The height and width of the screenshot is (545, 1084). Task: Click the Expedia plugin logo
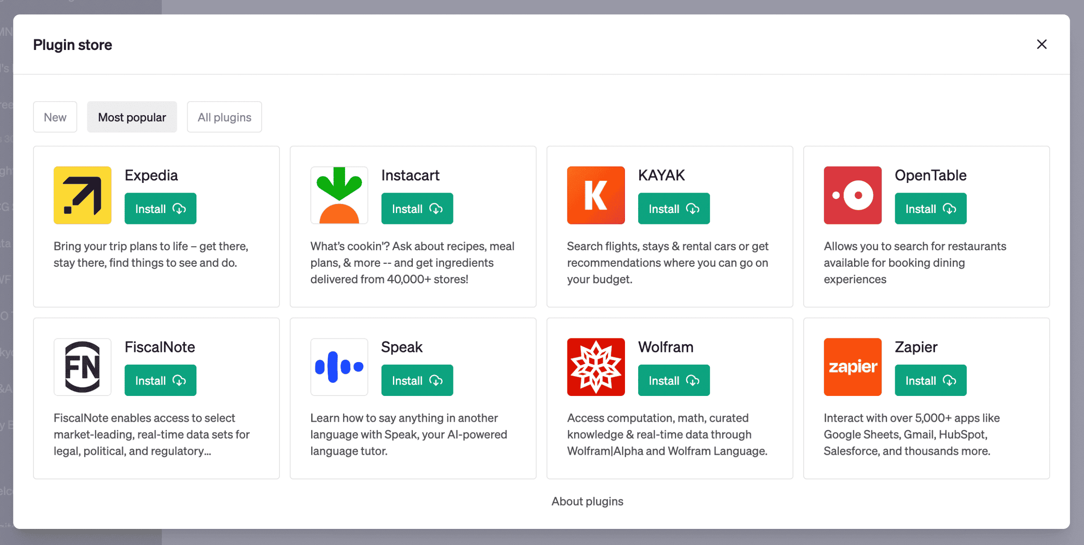[82, 195]
